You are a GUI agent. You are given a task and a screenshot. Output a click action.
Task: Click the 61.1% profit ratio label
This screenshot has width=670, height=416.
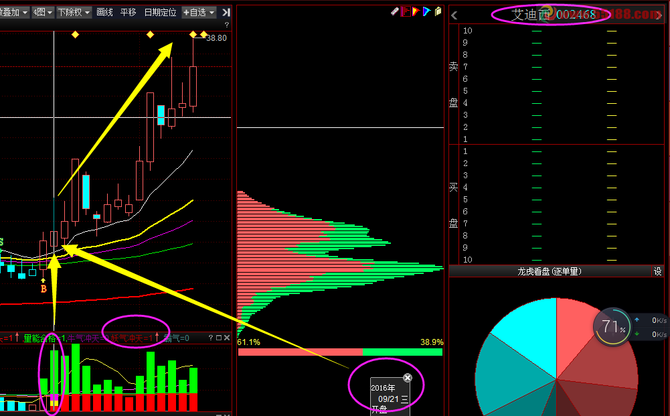(x=249, y=342)
